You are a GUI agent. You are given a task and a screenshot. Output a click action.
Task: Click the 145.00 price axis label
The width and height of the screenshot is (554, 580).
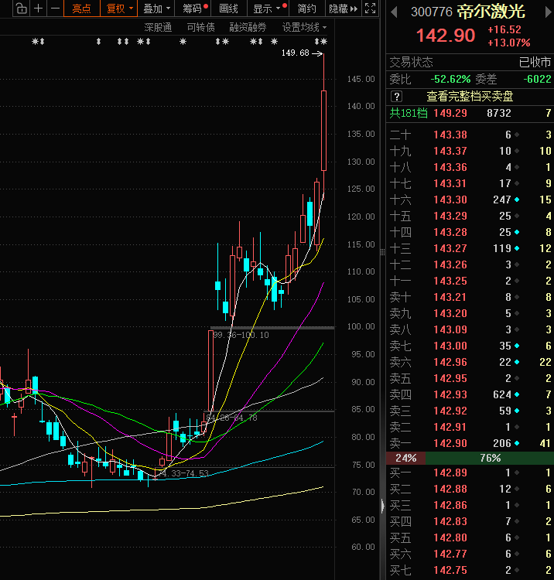click(361, 79)
